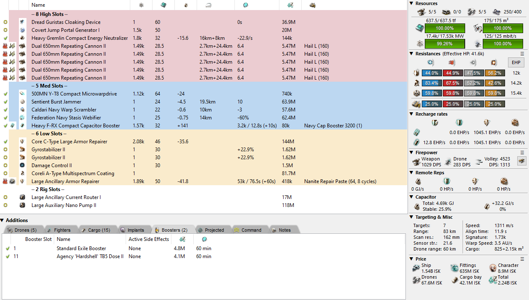Screen dimensions: 529x300
Task: Collapse the Targeting & Misc section
Action: 412,217
